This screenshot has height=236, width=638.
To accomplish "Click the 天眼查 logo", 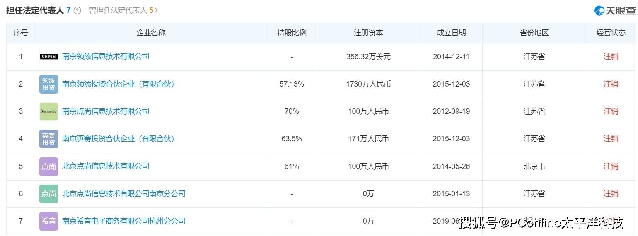I will [615, 11].
